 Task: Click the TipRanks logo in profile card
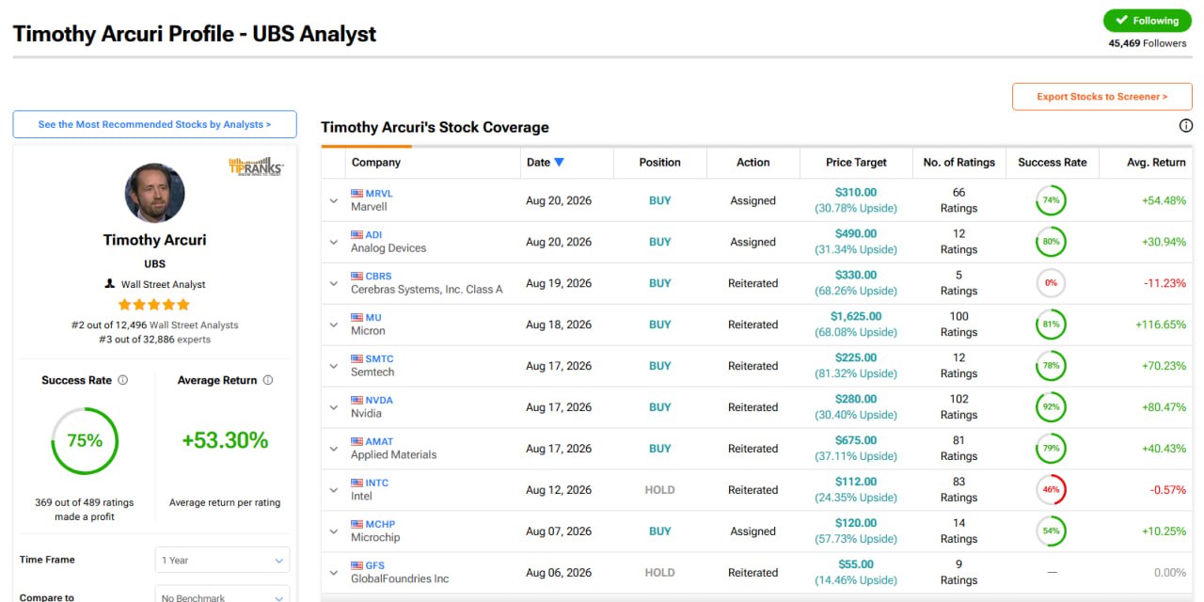coord(256,166)
